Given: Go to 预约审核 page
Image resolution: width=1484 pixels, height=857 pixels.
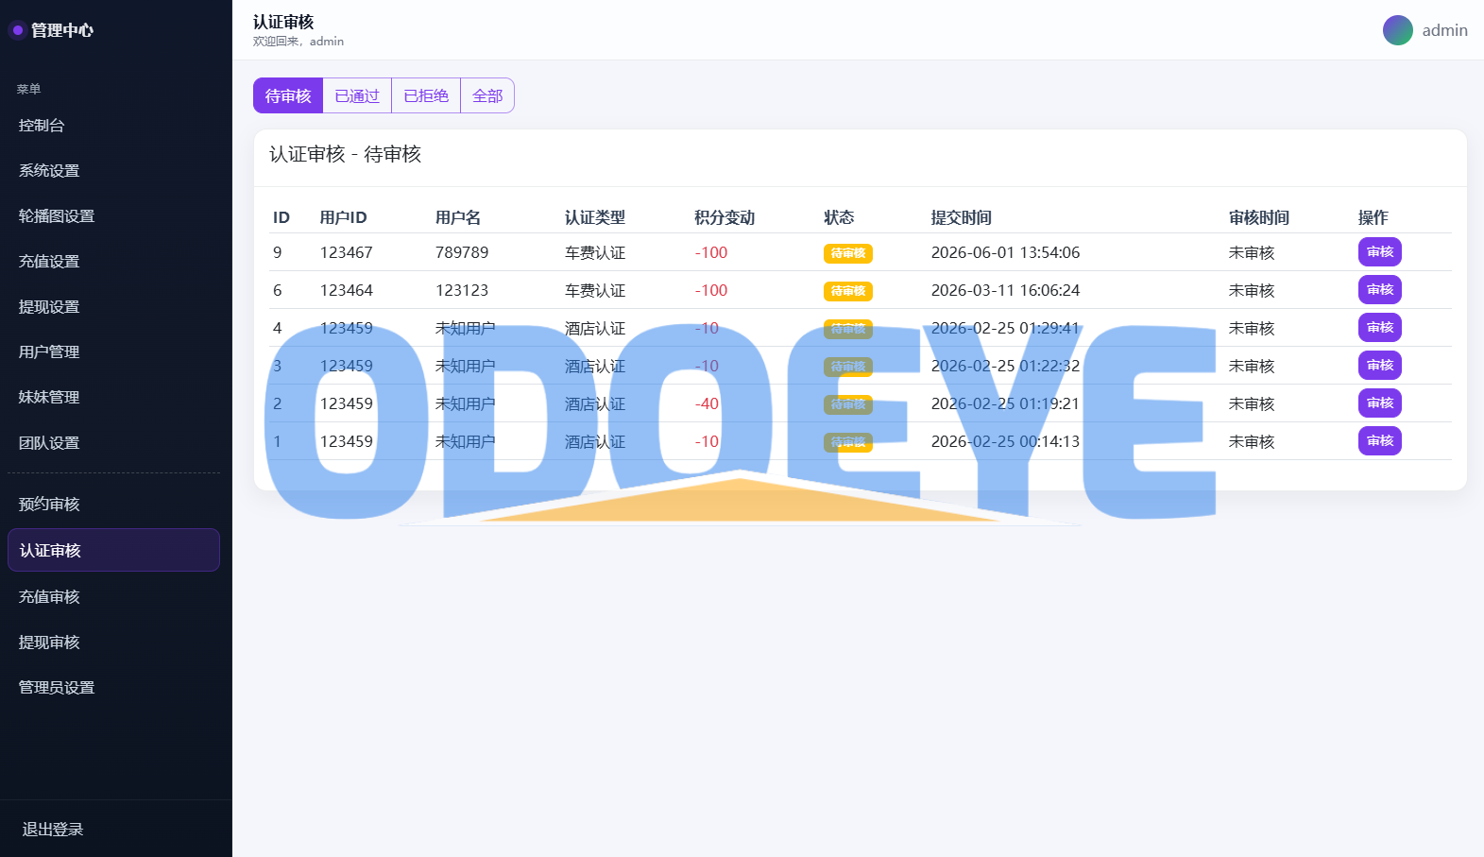Looking at the screenshot, I should coord(113,505).
